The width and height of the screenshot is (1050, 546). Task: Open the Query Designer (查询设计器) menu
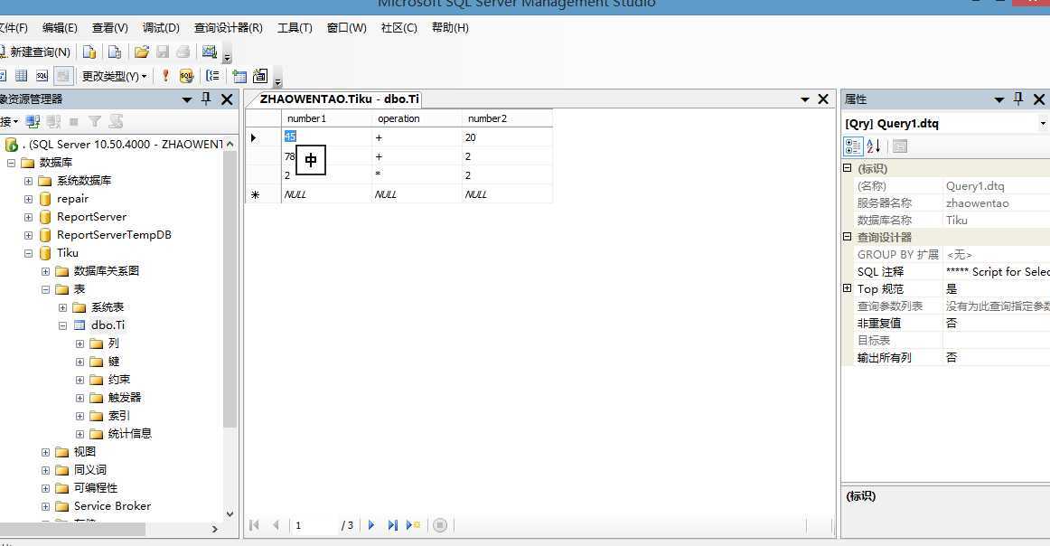point(229,27)
